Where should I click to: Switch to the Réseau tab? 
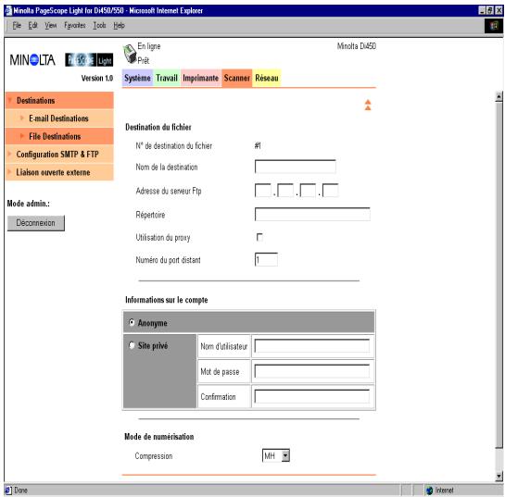coord(267,78)
